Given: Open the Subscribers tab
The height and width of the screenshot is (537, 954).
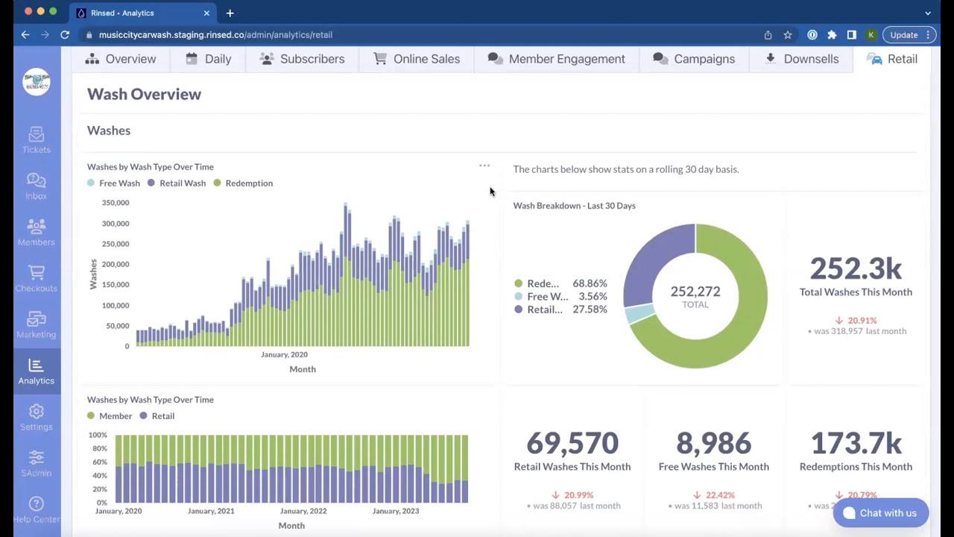Looking at the screenshot, I should [x=302, y=59].
